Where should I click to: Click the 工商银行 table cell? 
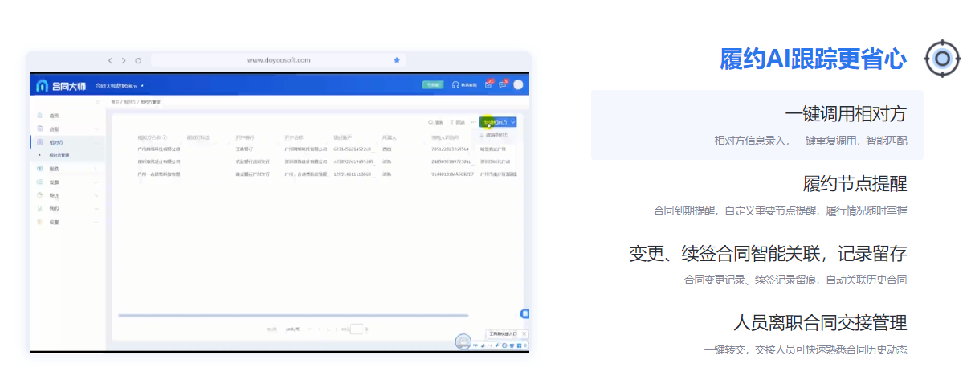tap(243, 149)
